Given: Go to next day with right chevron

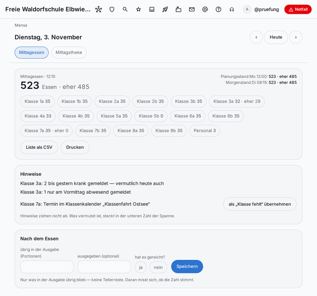Looking at the screenshot, I should [296, 37].
